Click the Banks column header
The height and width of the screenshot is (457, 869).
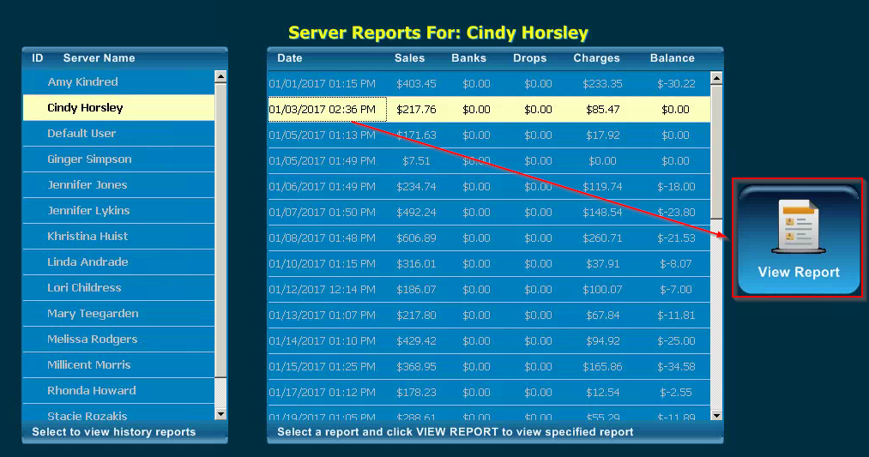pyautogui.click(x=469, y=58)
